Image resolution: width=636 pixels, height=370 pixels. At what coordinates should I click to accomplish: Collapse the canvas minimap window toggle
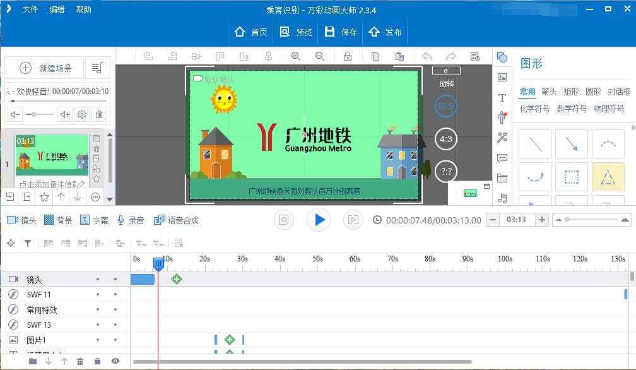click(x=486, y=186)
